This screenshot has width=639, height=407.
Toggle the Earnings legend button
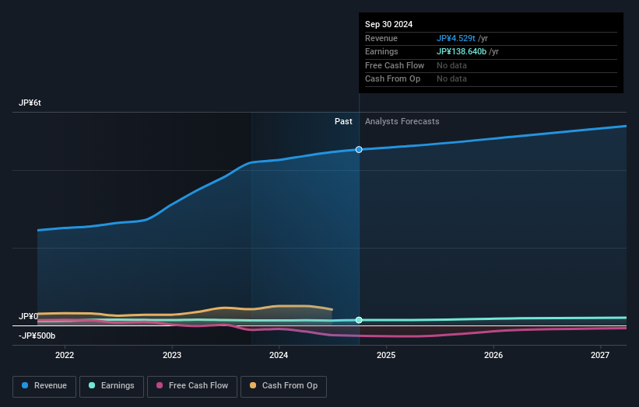[x=111, y=386]
